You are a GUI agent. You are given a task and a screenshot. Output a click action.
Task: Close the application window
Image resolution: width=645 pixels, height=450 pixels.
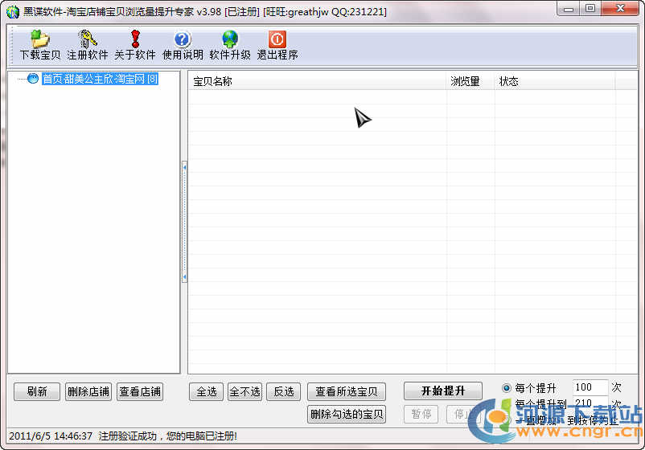pyautogui.click(x=620, y=9)
